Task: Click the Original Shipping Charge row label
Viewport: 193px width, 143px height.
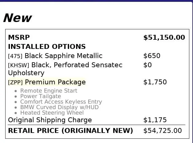Action: 50,120
